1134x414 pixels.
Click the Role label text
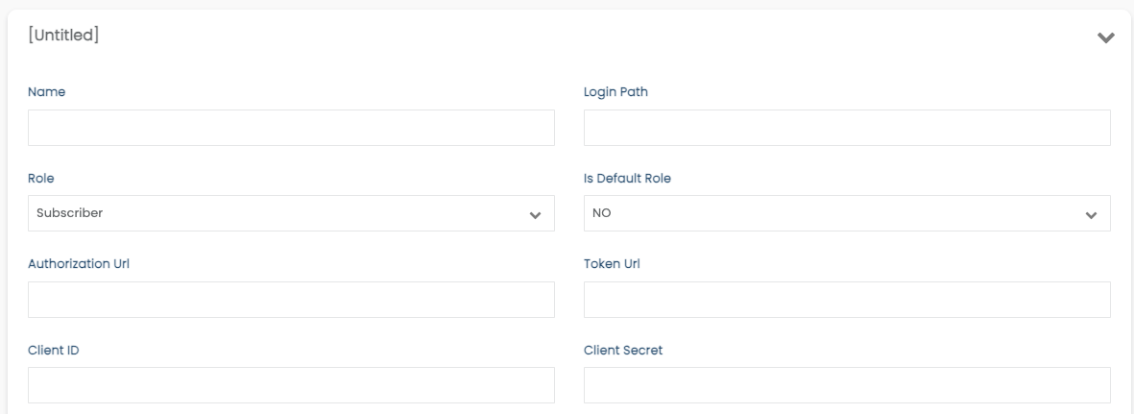click(40, 178)
